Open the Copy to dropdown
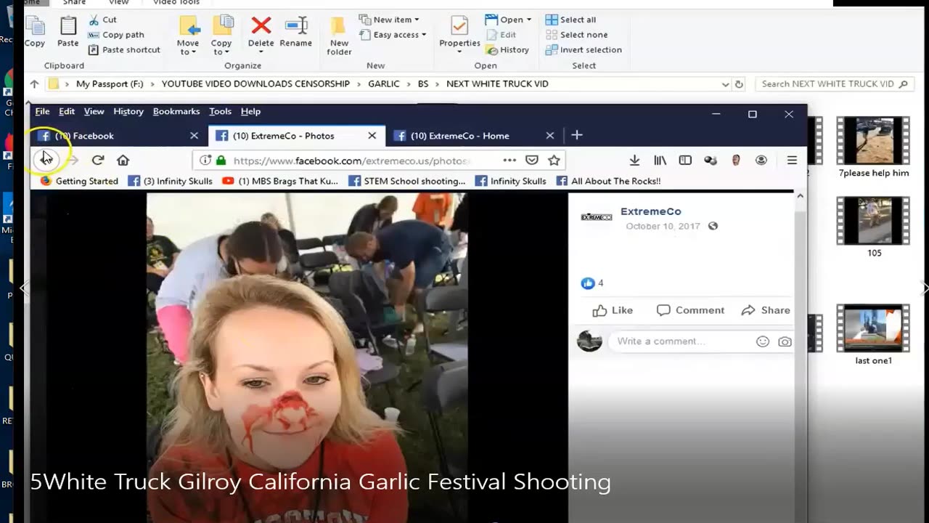 (x=221, y=35)
